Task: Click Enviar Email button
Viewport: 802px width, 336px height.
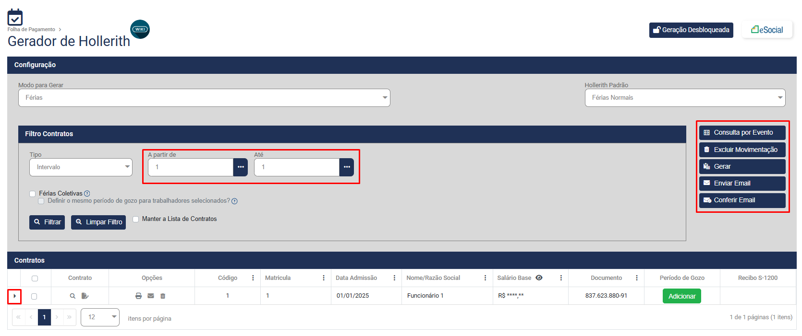Action: (742, 183)
